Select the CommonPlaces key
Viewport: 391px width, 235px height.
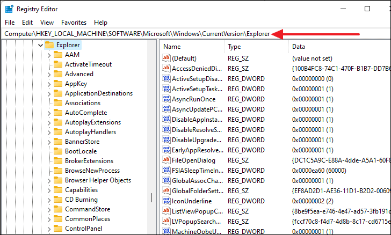tap(88, 219)
